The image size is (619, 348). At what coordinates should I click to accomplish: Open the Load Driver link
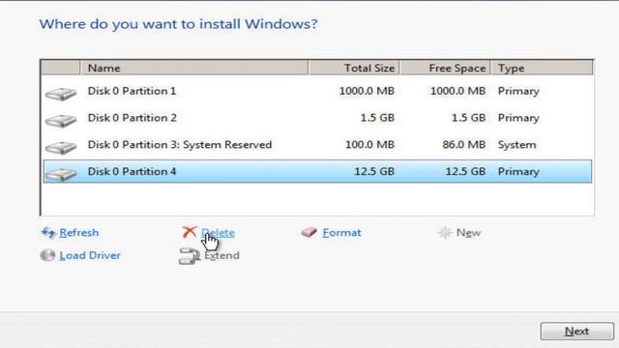[90, 255]
